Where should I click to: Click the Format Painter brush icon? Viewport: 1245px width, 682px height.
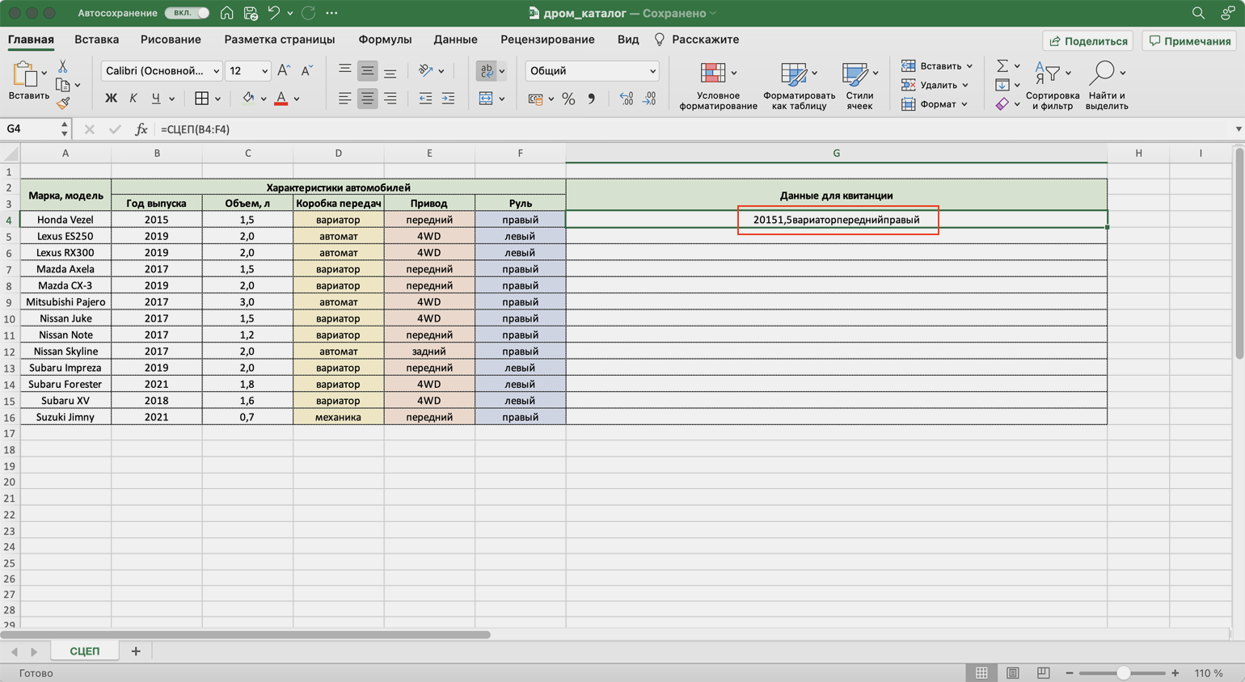pos(63,103)
